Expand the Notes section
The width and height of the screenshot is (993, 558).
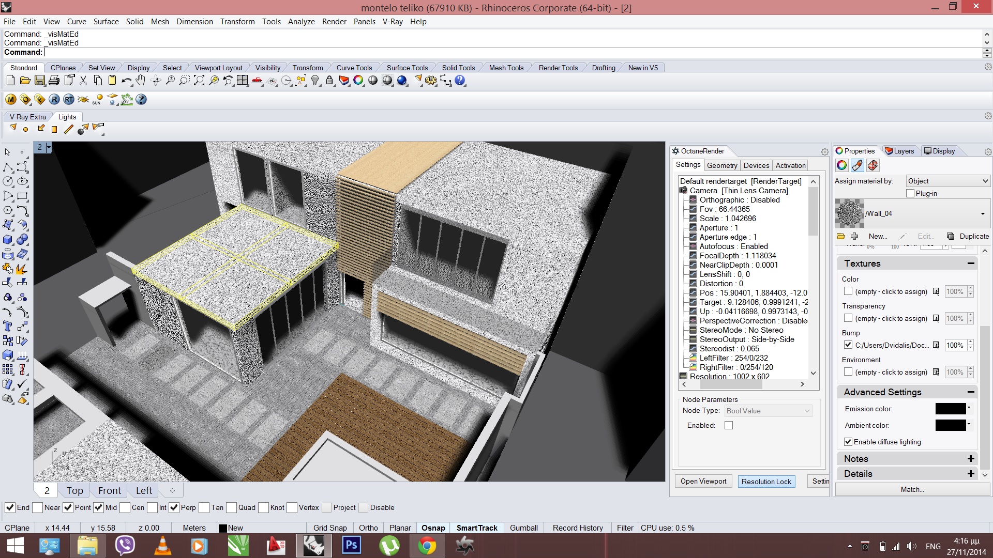pyautogui.click(x=971, y=459)
